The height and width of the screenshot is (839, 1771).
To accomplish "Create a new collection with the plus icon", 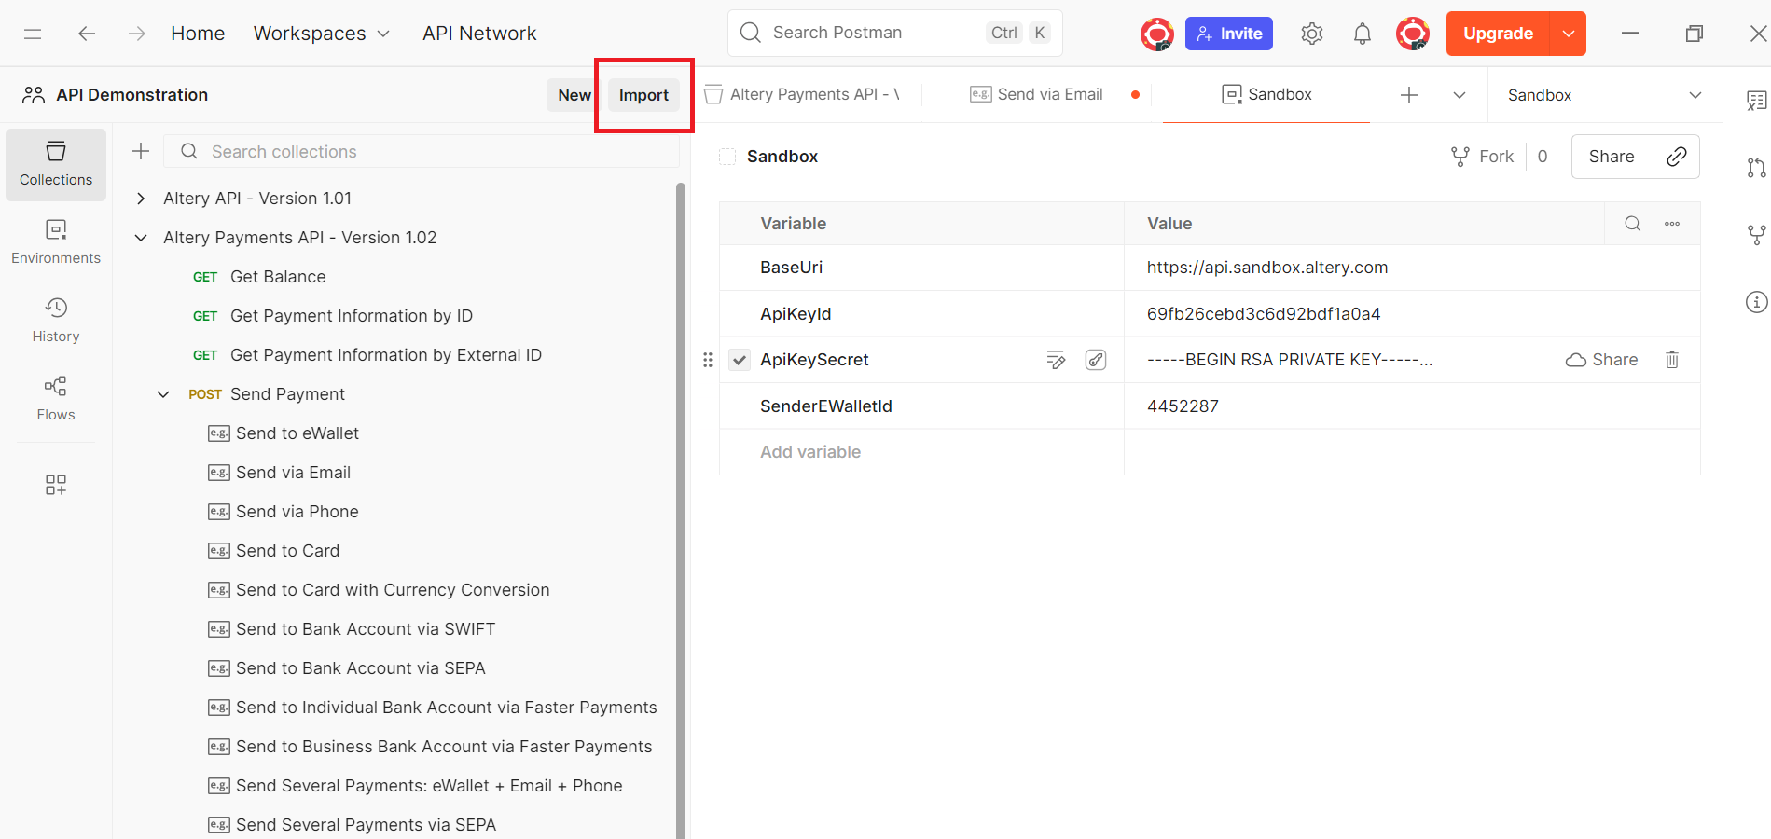I will click(x=141, y=151).
